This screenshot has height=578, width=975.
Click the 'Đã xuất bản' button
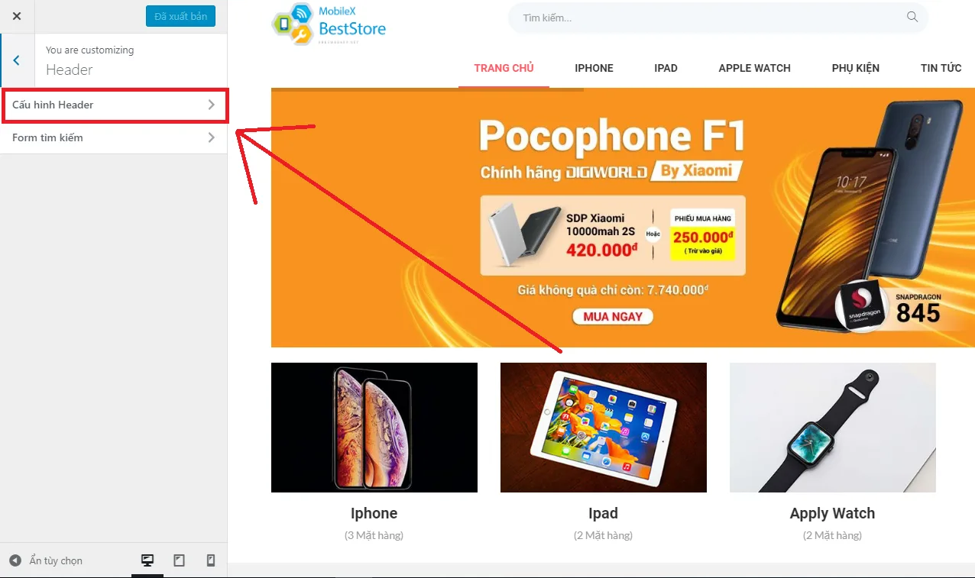click(x=180, y=16)
